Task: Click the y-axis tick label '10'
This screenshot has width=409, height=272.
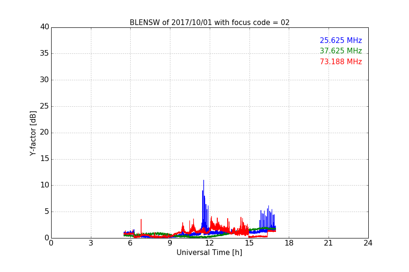Action: (44, 185)
